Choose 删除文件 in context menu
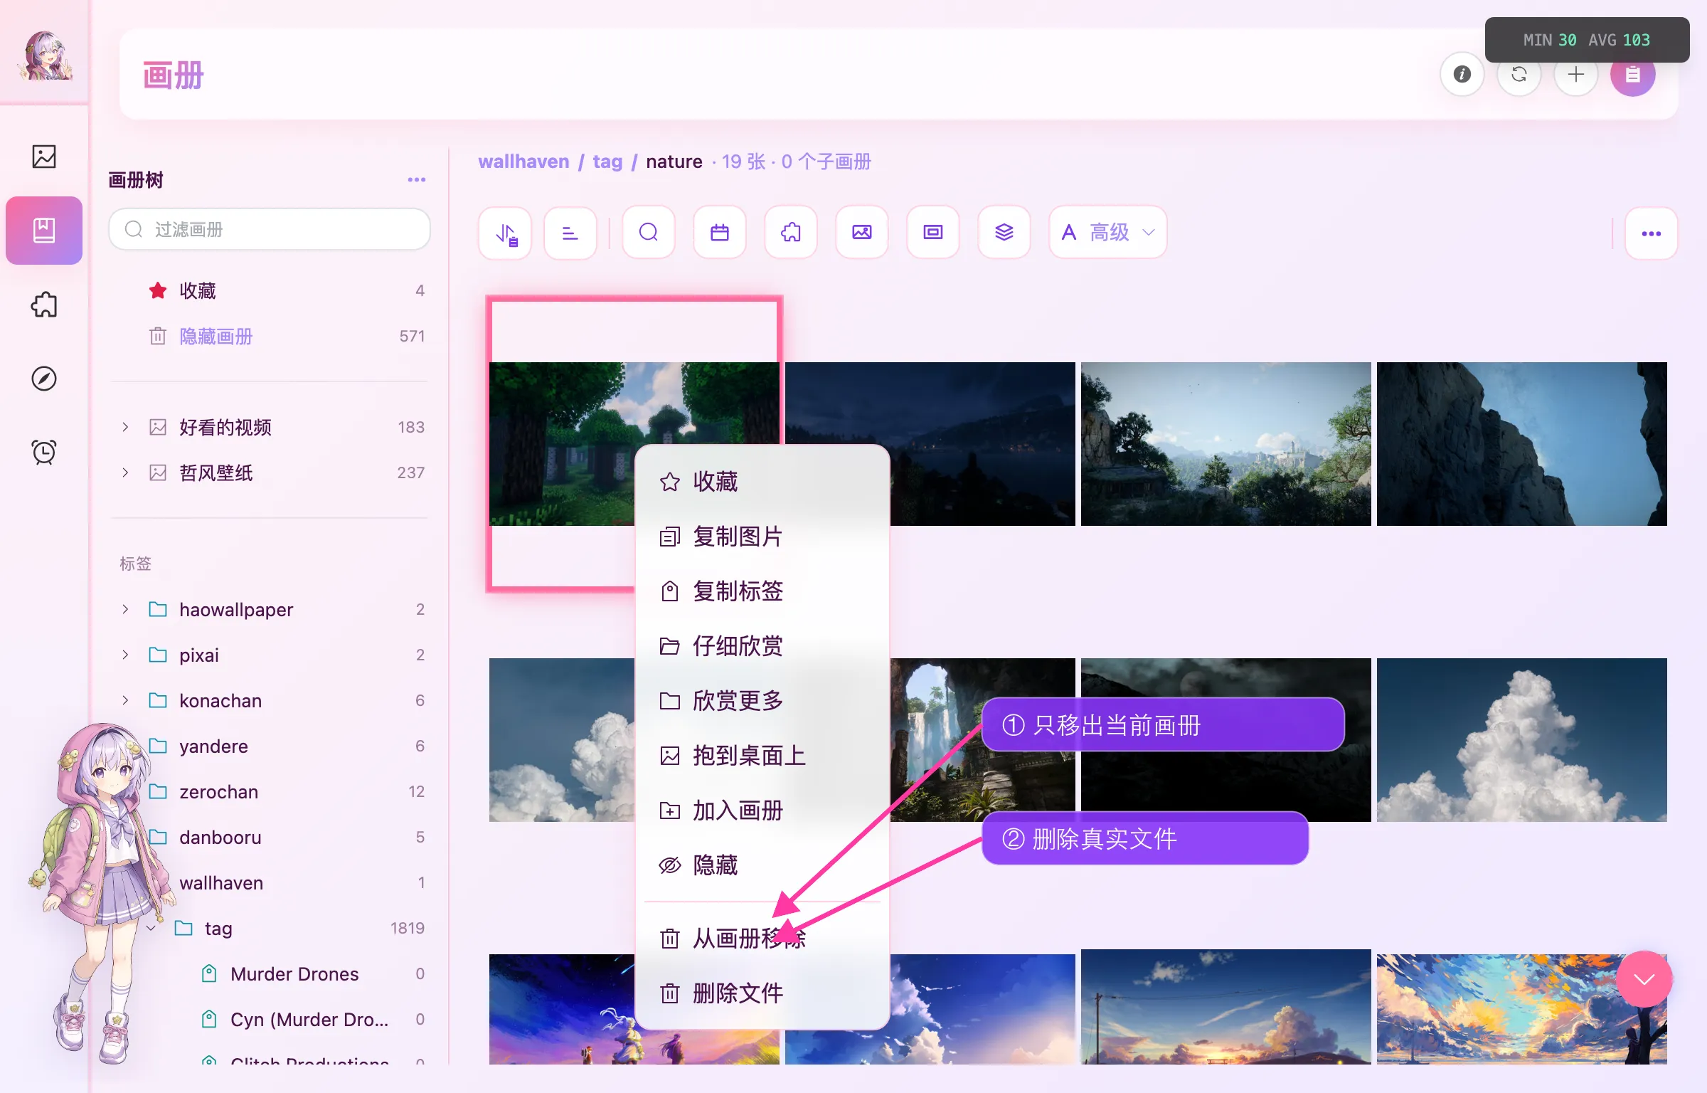The image size is (1707, 1093). 762,993
